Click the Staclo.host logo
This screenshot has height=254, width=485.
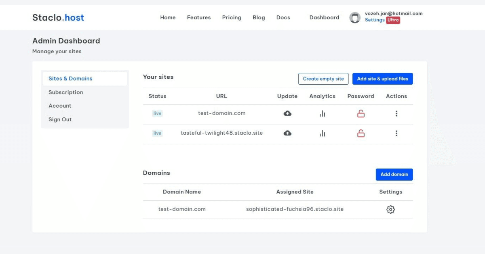coord(58,17)
